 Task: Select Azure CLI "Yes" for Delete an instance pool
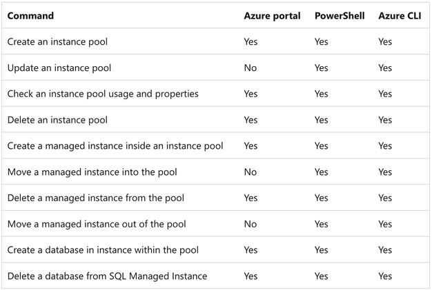[x=385, y=120]
